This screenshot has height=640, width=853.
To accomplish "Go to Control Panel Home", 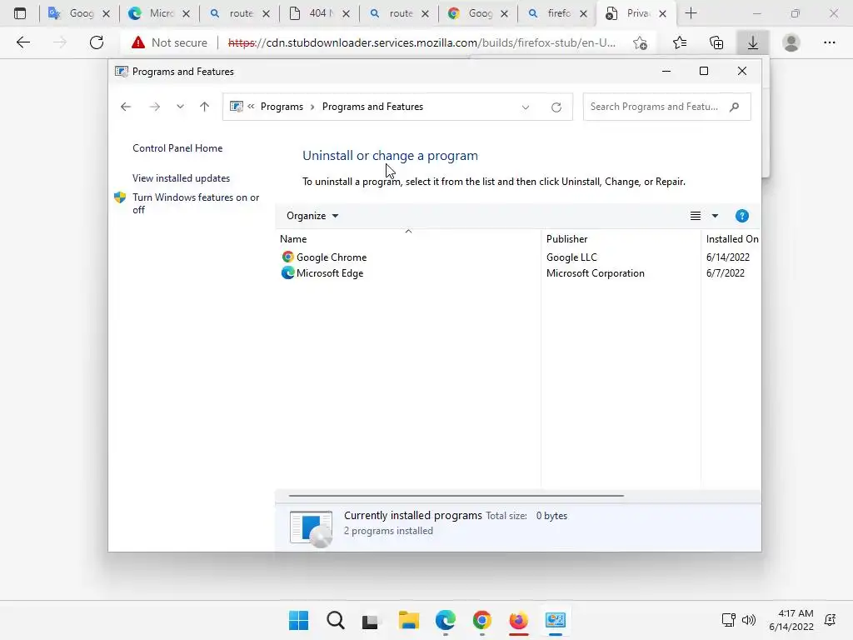I will click(177, 148).
